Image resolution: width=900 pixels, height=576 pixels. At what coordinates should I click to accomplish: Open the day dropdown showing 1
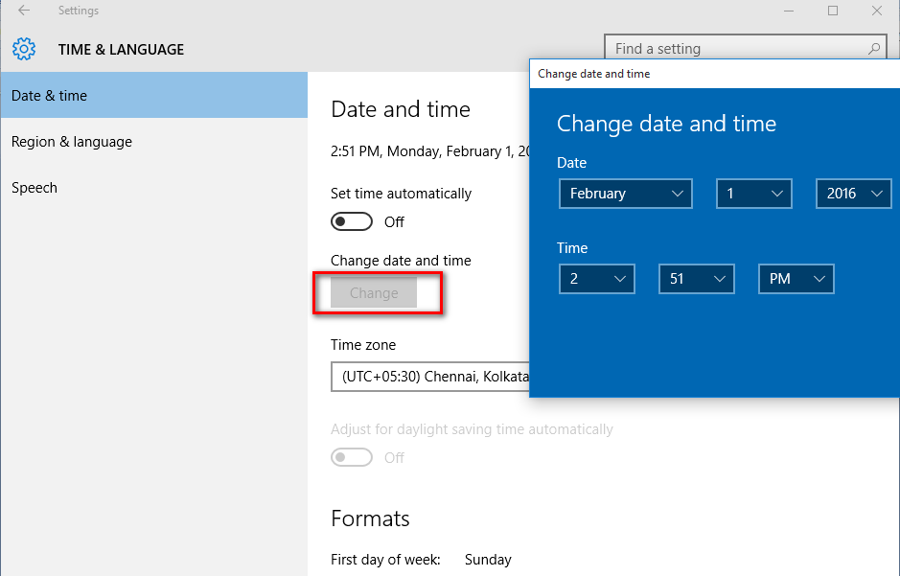point(753,194)
